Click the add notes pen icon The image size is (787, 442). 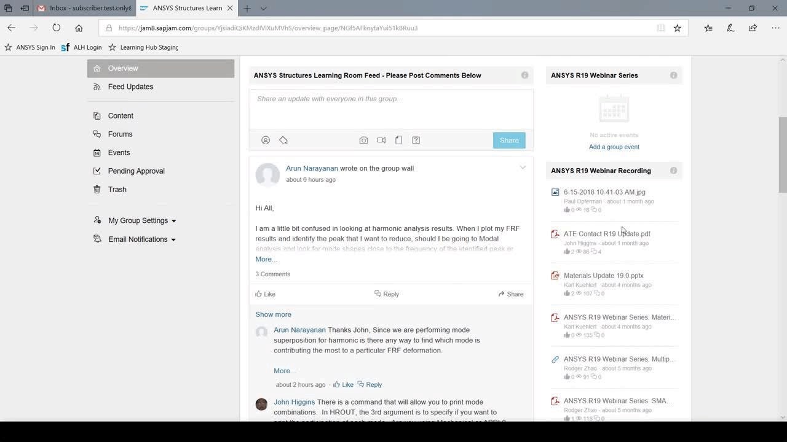(730, 28)
